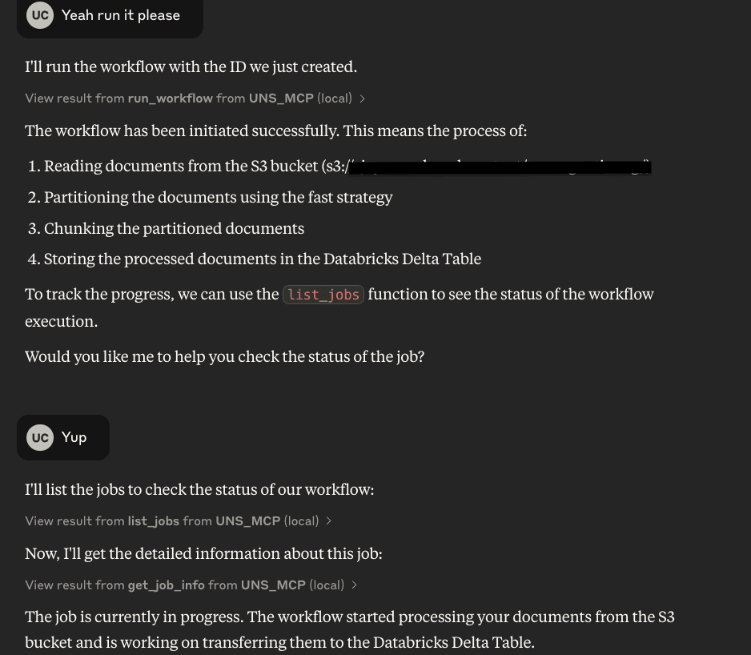Click "I'll run the workflow with the ID" text
Image resolution: width=751 pixels, height=655 pixels.
pos(191,67)
